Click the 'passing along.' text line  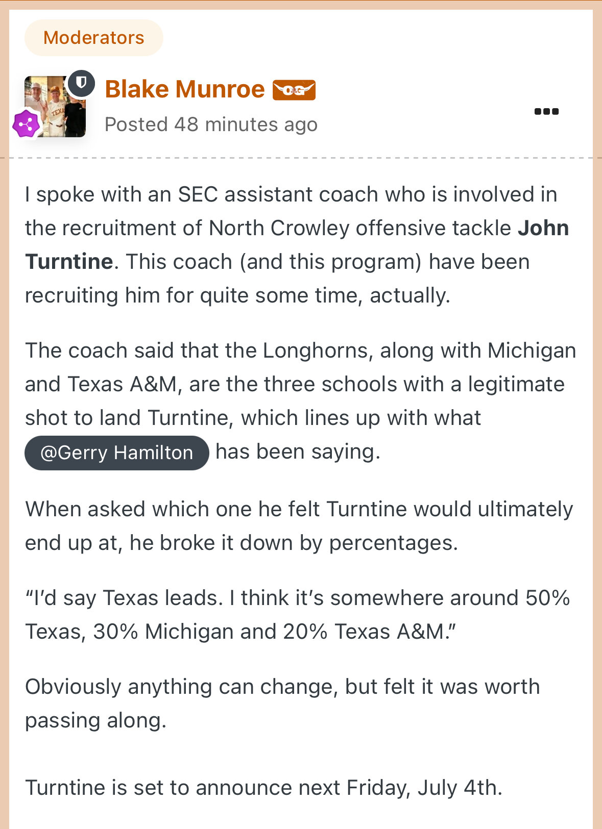click(x=96, y=721)
